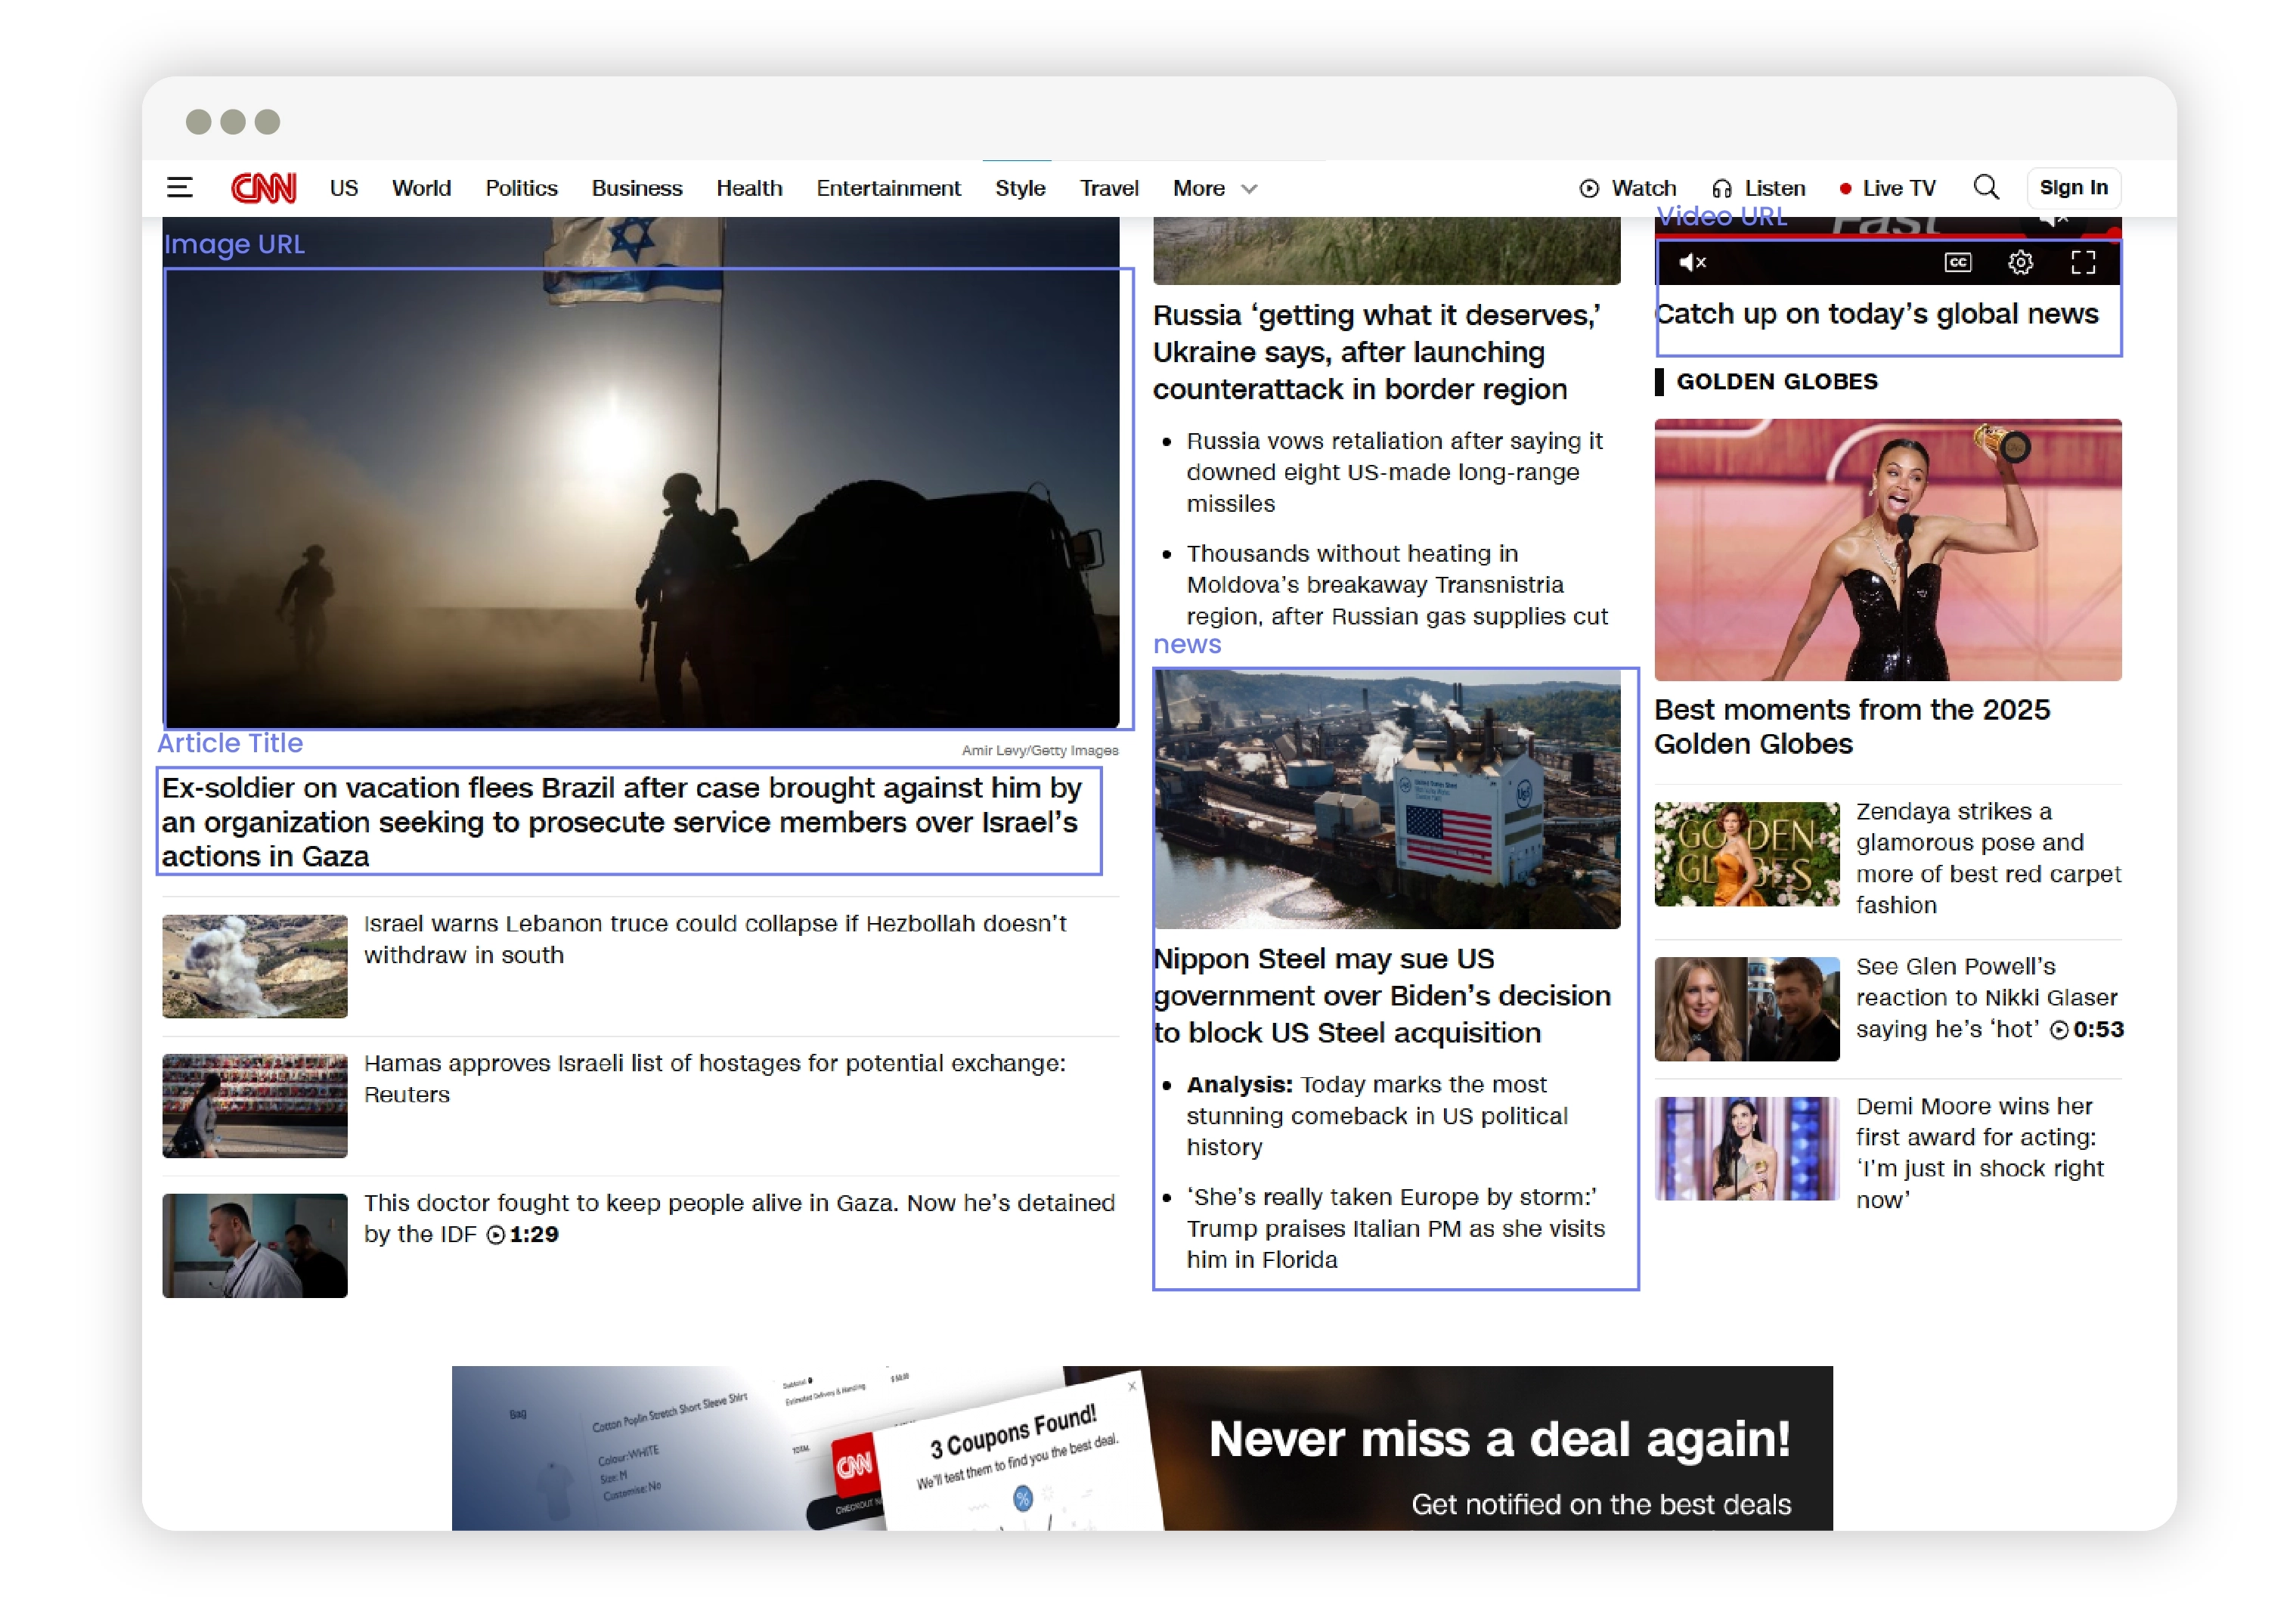
Task: Click the Listen link
Action: point(1759,188)
